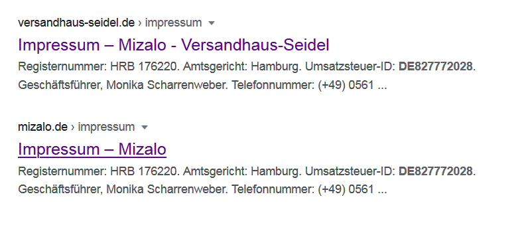Click 'Registernummer: HRB 176220' in second snippet
The width and height of the screenshot is (524, 241).
point(97,171)
